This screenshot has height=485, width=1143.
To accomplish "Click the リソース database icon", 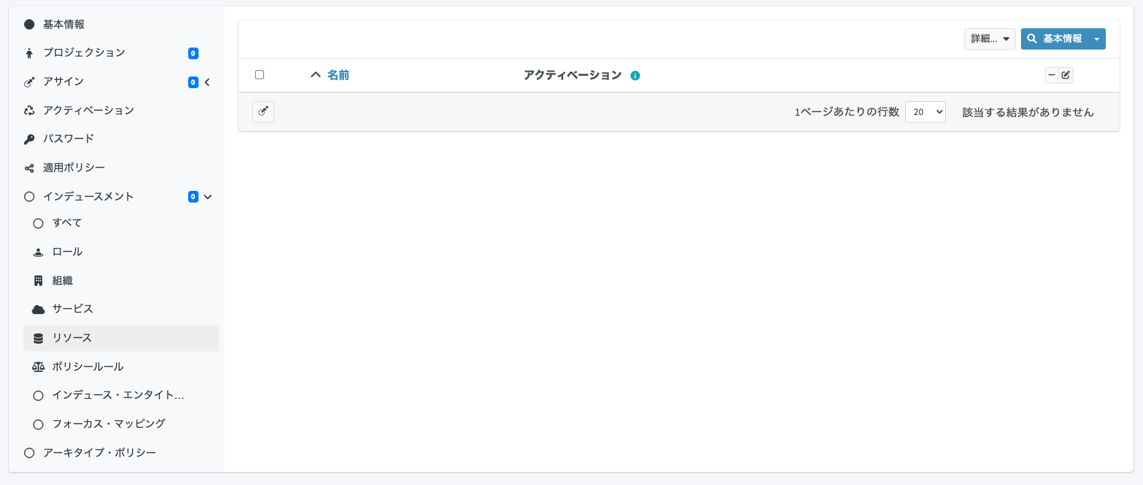I will [x=39, y=338].
